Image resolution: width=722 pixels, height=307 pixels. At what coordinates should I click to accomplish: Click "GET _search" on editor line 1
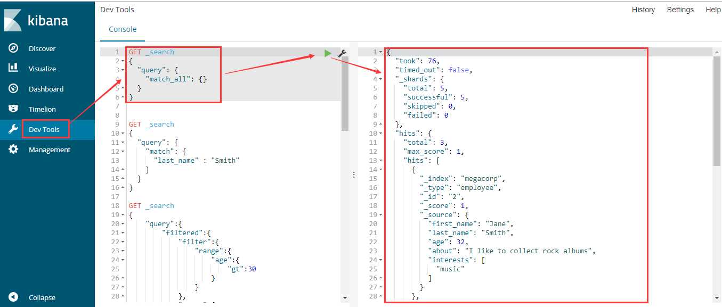[x=151, y=52]
